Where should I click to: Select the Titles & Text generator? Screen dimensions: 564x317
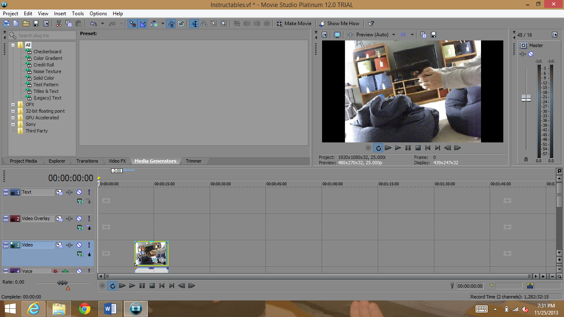click(46, 91)
